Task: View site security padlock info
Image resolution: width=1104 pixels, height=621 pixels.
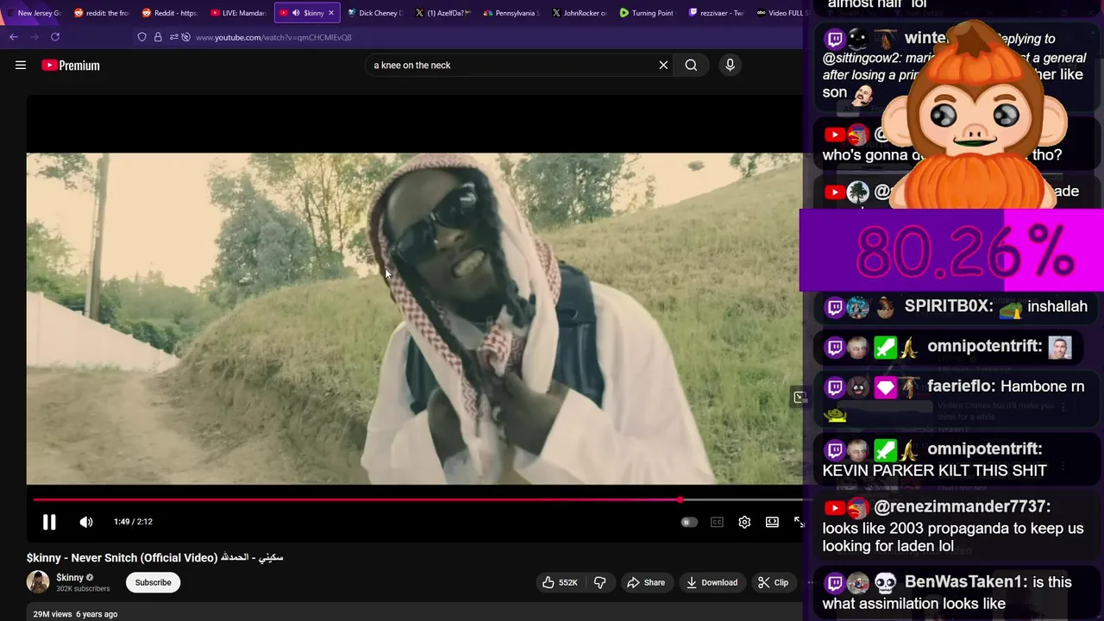Action: coord(158,37)
